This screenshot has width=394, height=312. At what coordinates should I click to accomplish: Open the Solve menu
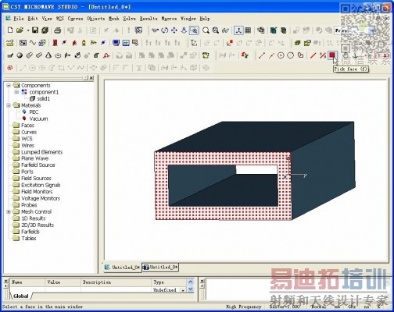click(129, 19)
